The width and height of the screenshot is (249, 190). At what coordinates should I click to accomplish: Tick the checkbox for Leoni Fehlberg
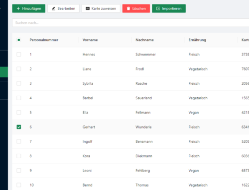[x=19, y=171]
